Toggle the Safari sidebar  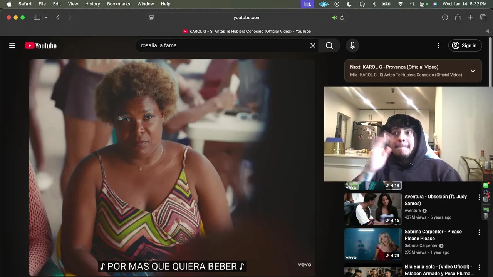tap(37, 17)
